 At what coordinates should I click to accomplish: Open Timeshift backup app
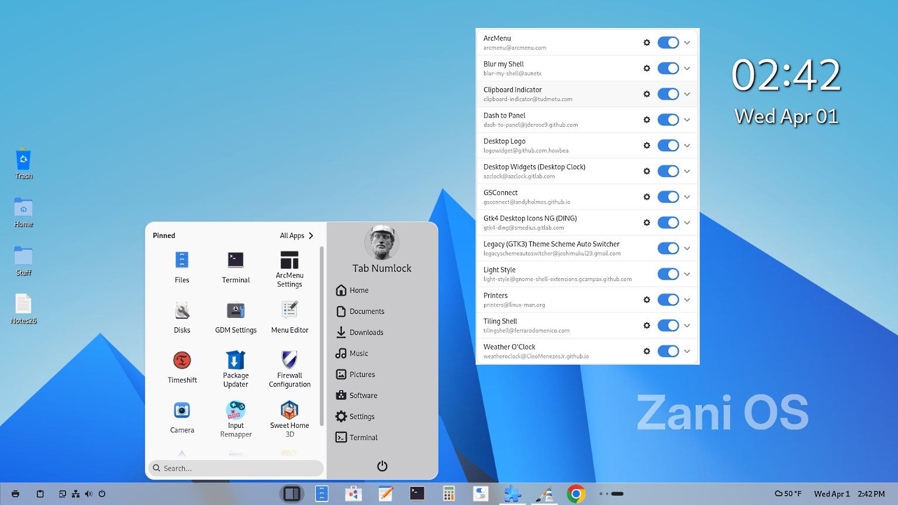pos(182,367)
